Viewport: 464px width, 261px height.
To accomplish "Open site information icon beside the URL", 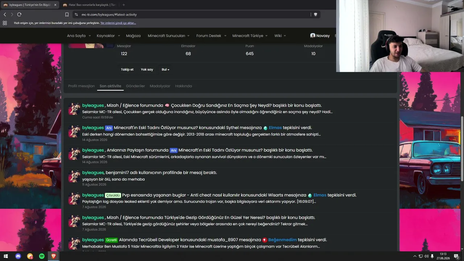I will pyautogui.click(x=76, y=14).
